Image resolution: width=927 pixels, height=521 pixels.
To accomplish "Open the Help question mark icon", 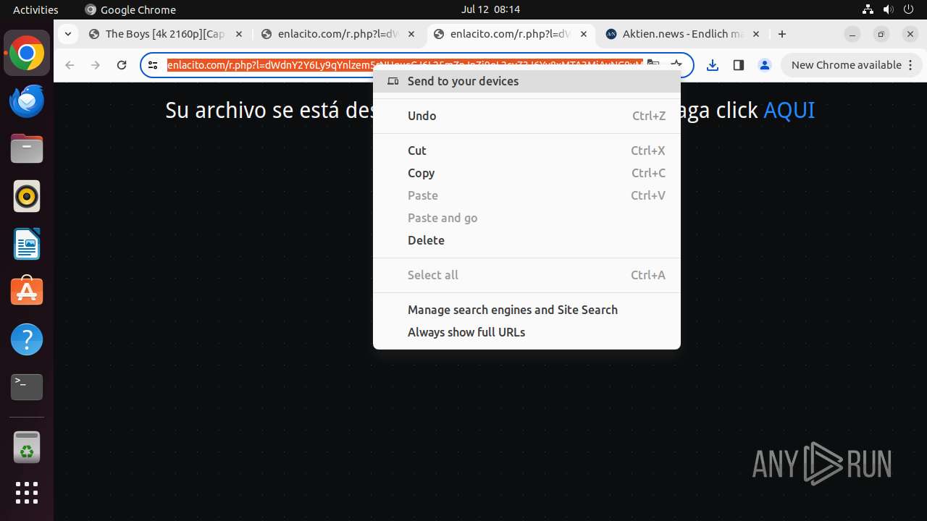I will [27, 339].
